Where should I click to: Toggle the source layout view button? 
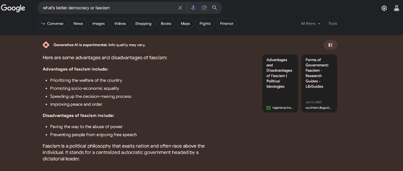pos(330,45)
